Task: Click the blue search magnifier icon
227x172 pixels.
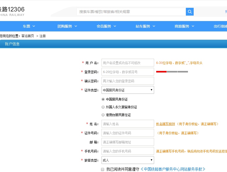Action: 189,12
